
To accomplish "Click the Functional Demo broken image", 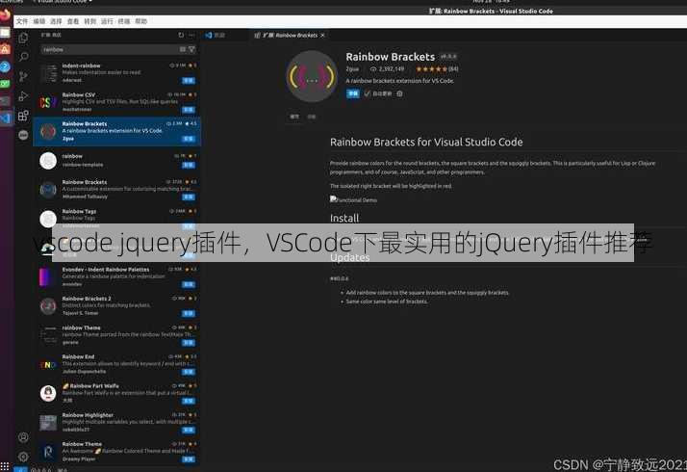I will (353, 199).
